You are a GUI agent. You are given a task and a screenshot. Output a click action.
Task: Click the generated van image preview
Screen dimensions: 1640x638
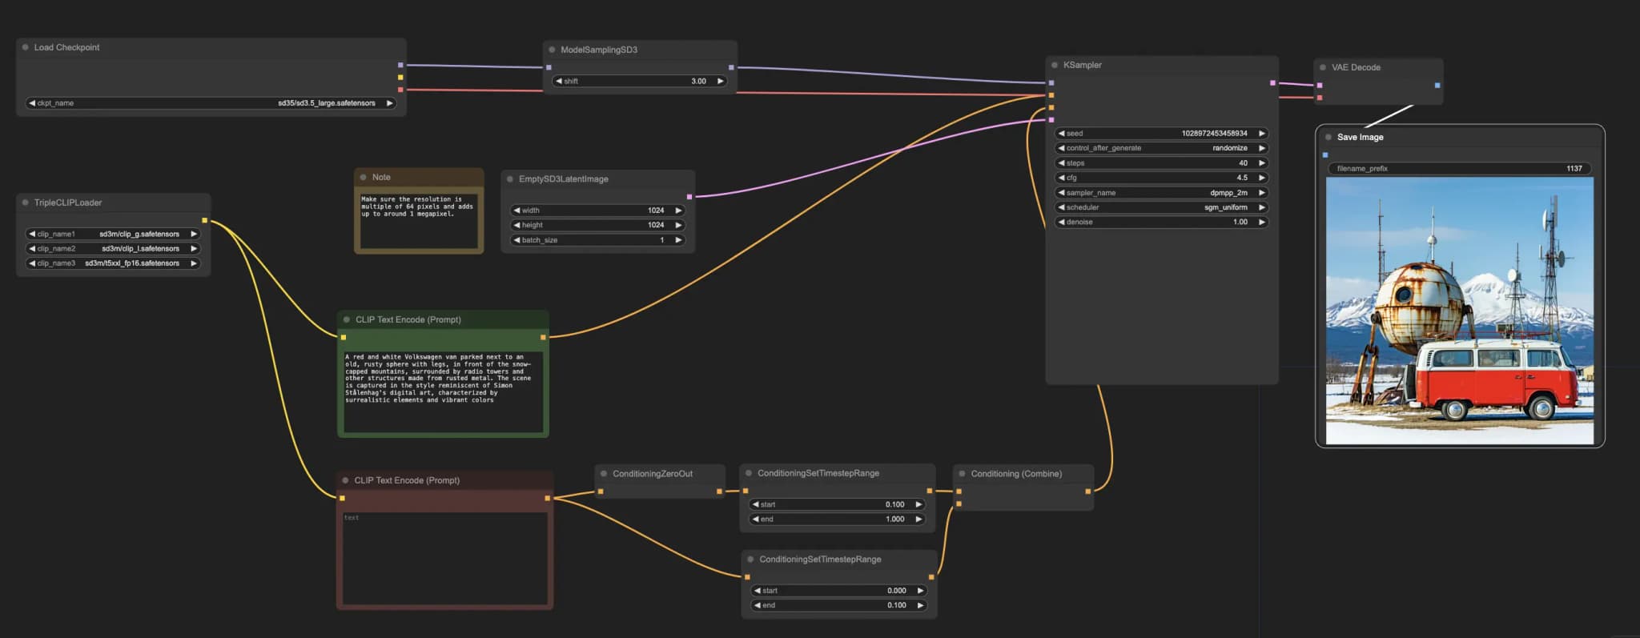(x=1459, y=311)
